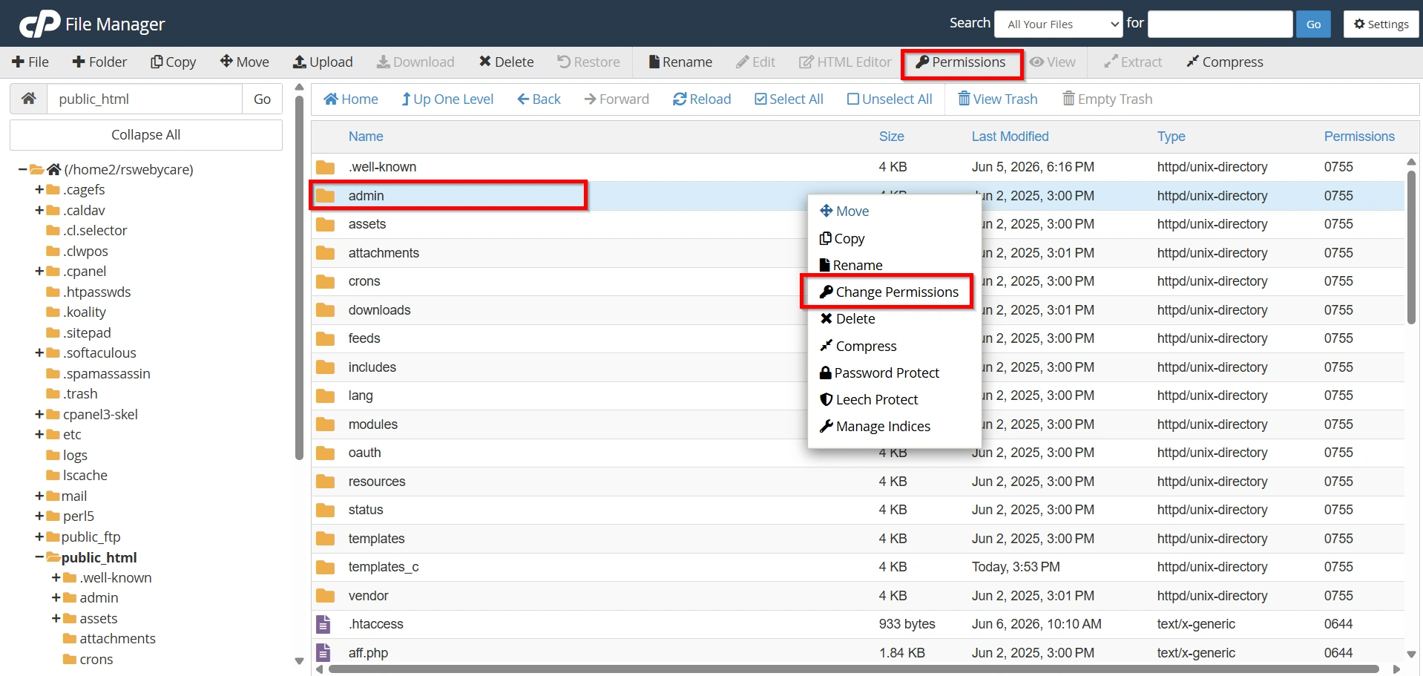This screenshot has height=676, width=1423.
Task: Choose Move in the context menu
Action: (844, 211)
